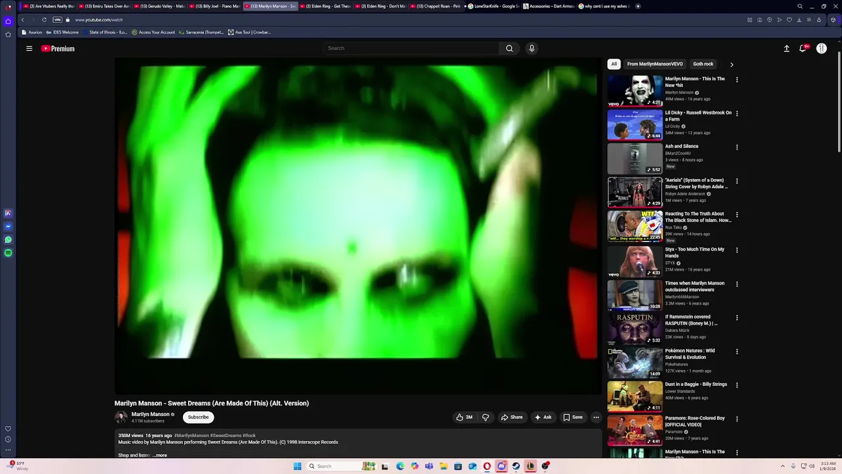Switch to the LoneStarKnife Google Search tab
This screenshot has height=474, width=842.
click(493, 6)
